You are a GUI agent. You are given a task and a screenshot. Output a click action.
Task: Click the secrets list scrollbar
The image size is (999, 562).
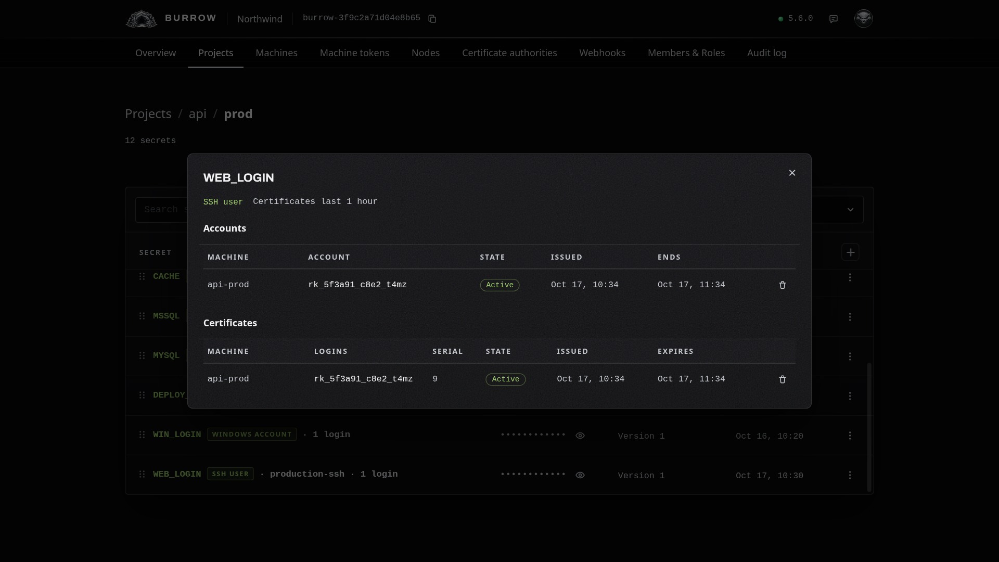click(x=868, y=427)
